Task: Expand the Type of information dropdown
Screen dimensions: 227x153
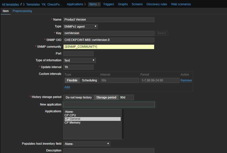Action: click(x=79, y=60)
